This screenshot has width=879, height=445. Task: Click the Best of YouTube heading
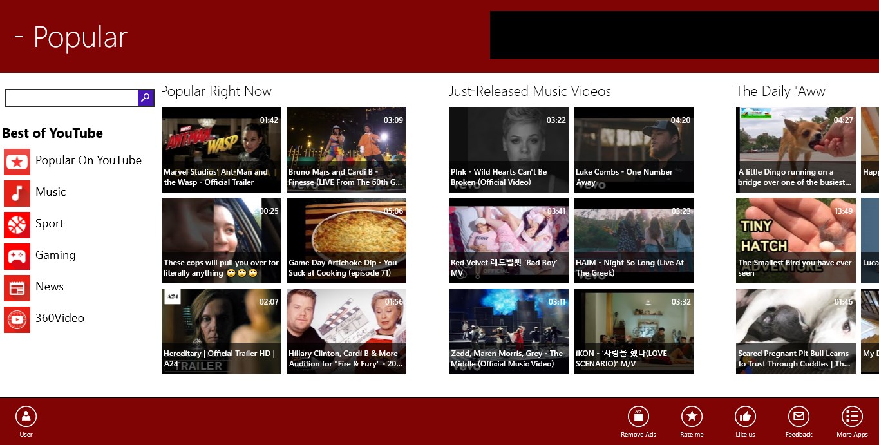coord(53,133)
